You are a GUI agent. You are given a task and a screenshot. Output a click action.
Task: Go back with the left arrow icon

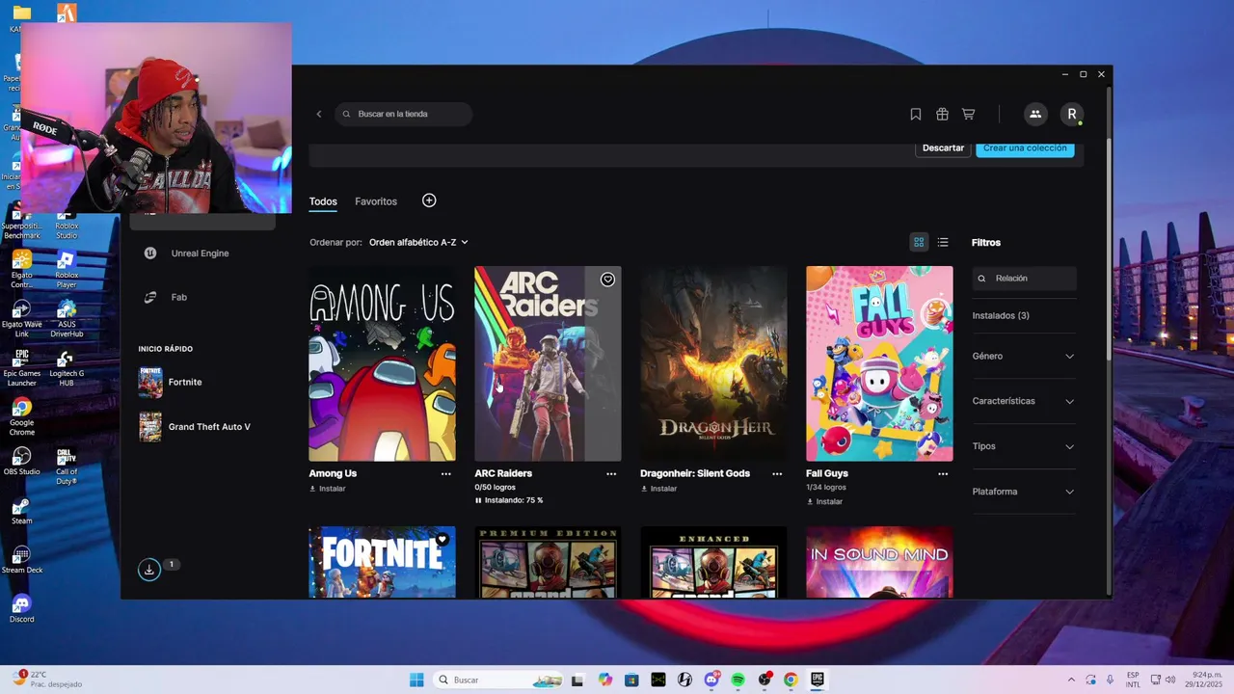(x=319, y=114)
